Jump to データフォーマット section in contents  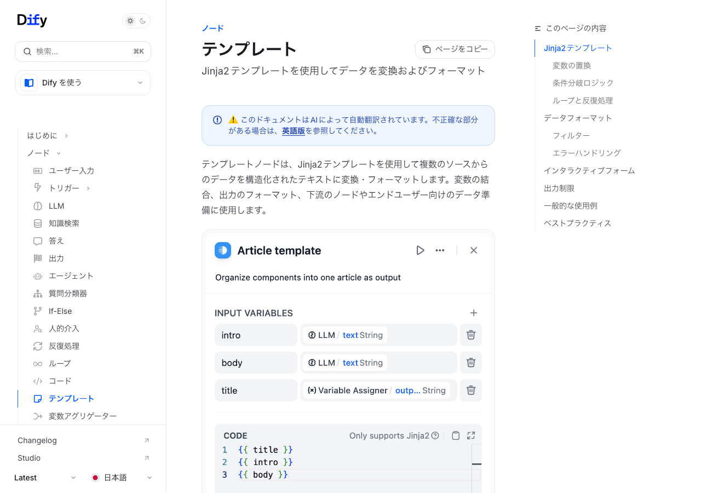point(578,118)
